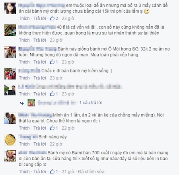The width and height of the screenshot is (179, 175).
Task: Open the first commenter's girl avatar
Action: tap(10, 8)
